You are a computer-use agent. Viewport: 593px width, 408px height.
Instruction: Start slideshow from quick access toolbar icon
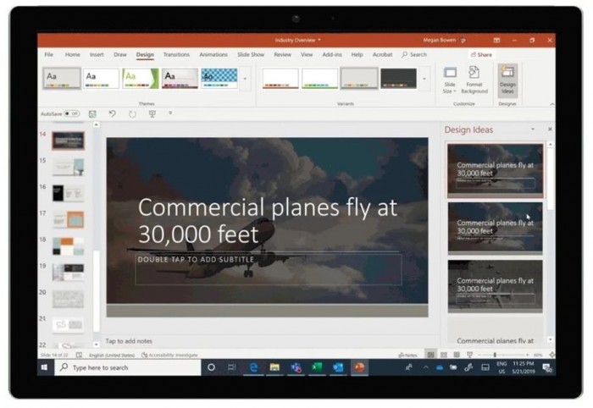(152, 113)
